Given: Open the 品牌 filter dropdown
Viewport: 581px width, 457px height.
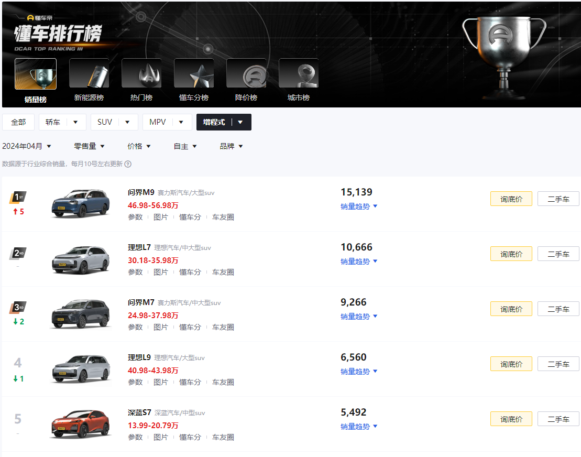Looking at the screenshot, I should click(231, 146).
